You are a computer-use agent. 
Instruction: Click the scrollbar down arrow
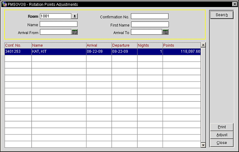point(203,145)
